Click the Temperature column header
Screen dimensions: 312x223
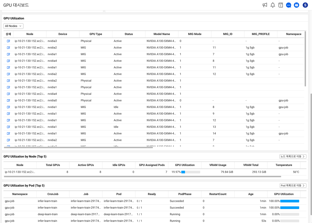pyautogui.click(x=284, y=165)
